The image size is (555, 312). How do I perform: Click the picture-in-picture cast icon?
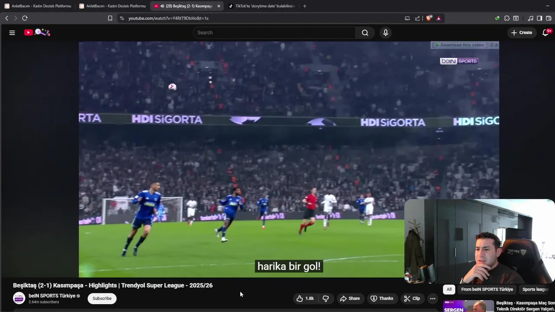[407, 18]
